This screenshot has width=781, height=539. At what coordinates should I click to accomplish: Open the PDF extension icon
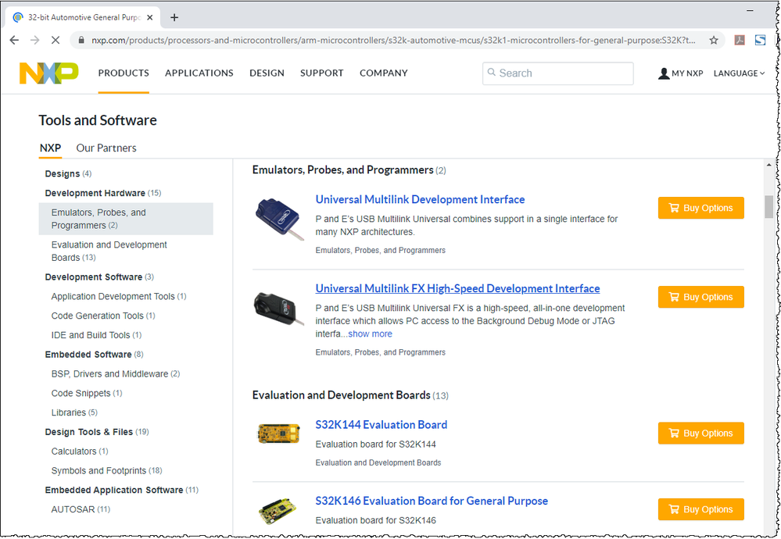tap(740, 40)
